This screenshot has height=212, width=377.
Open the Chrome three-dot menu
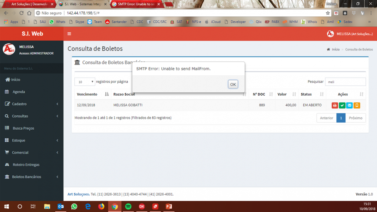click(x=371, y=13)
